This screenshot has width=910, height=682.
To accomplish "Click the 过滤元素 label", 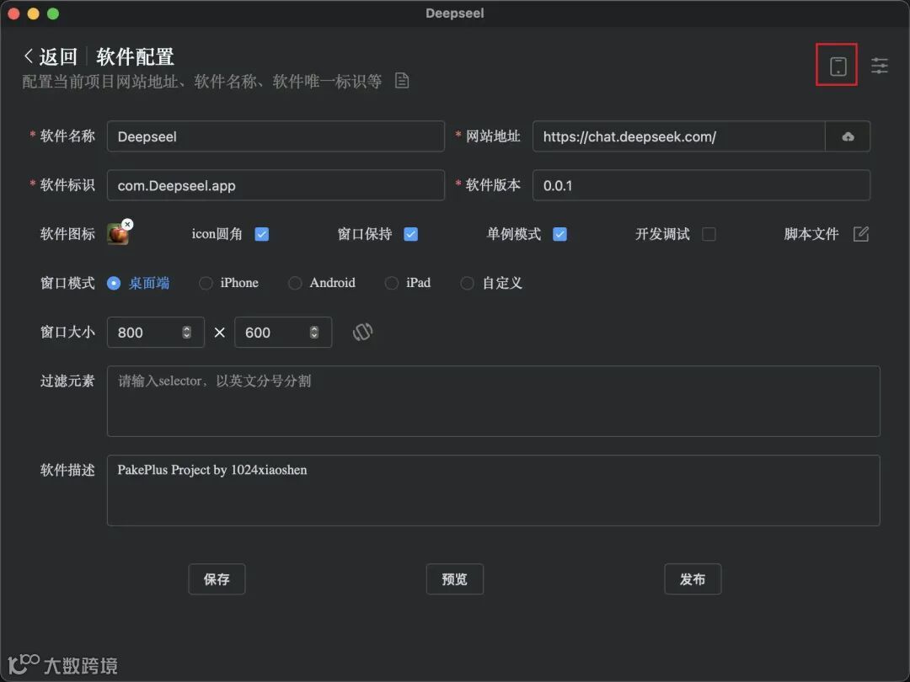I will (x=67, y=381).
